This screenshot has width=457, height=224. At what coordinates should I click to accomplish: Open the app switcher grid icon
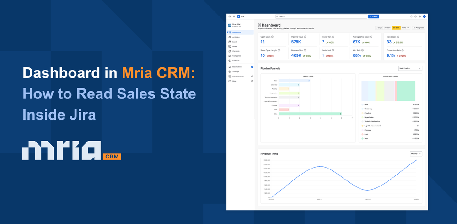234,16
